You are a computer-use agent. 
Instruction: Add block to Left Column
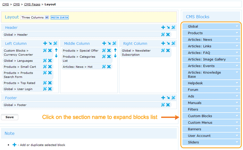coord(45,43)
